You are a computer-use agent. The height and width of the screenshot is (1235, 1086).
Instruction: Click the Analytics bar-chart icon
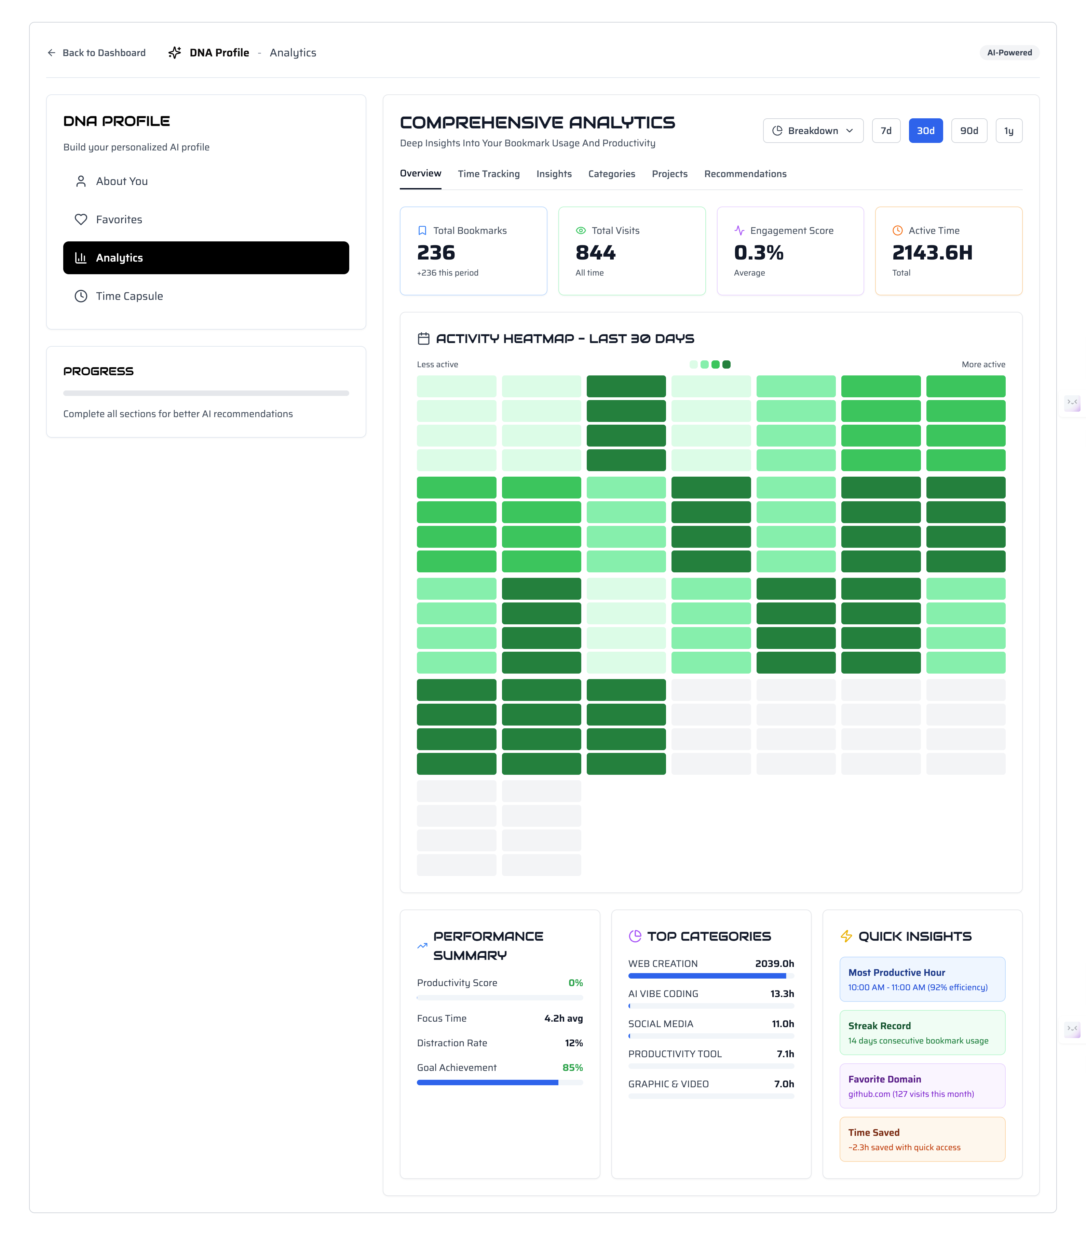[82, 257]
